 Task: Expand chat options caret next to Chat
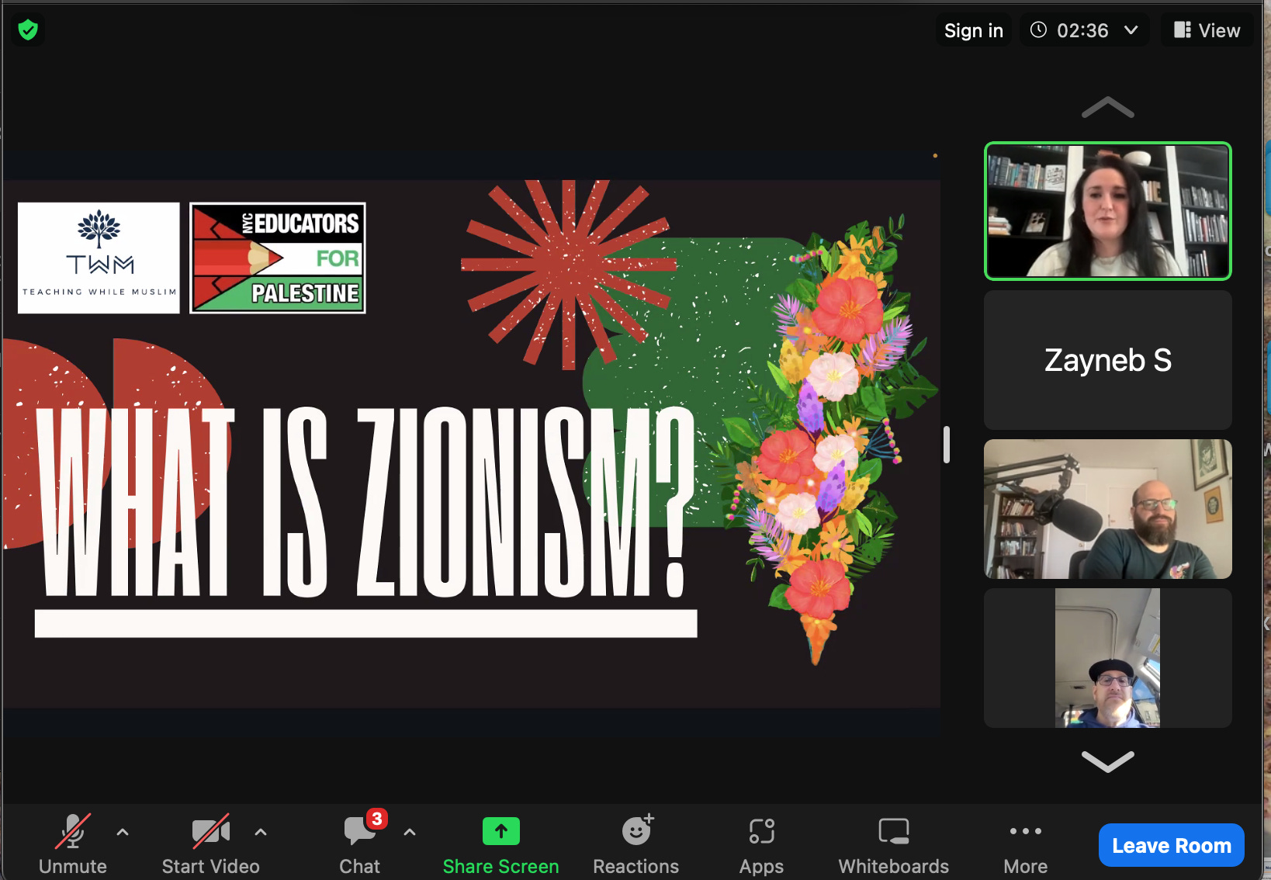pyautogui.click(x=410, y=832)
